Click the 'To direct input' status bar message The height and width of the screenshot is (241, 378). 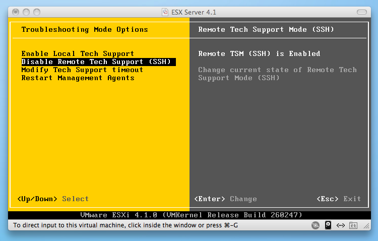click(125, 225)
